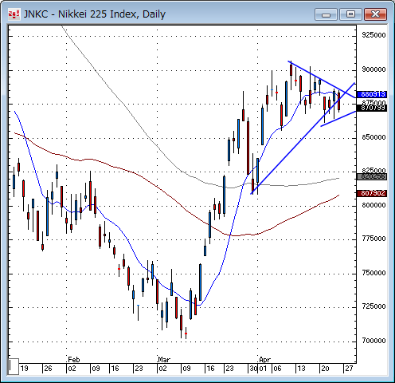This screenshot has width=395, height=383.
Task: Click the small box at time axis start
Action: (x=14, y=366)
